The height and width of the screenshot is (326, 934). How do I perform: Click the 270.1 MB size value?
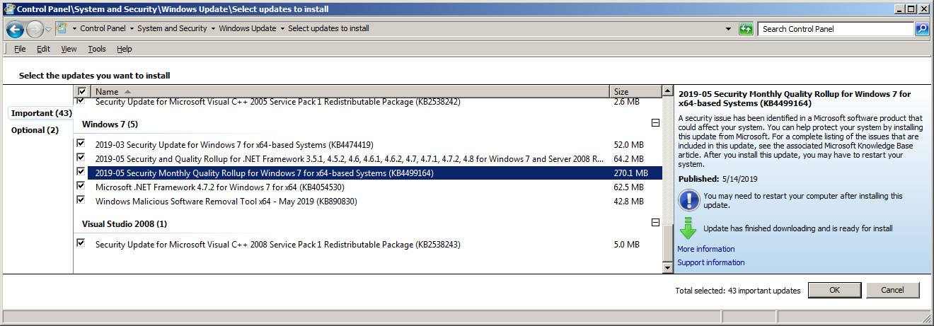tap(630, 173)
